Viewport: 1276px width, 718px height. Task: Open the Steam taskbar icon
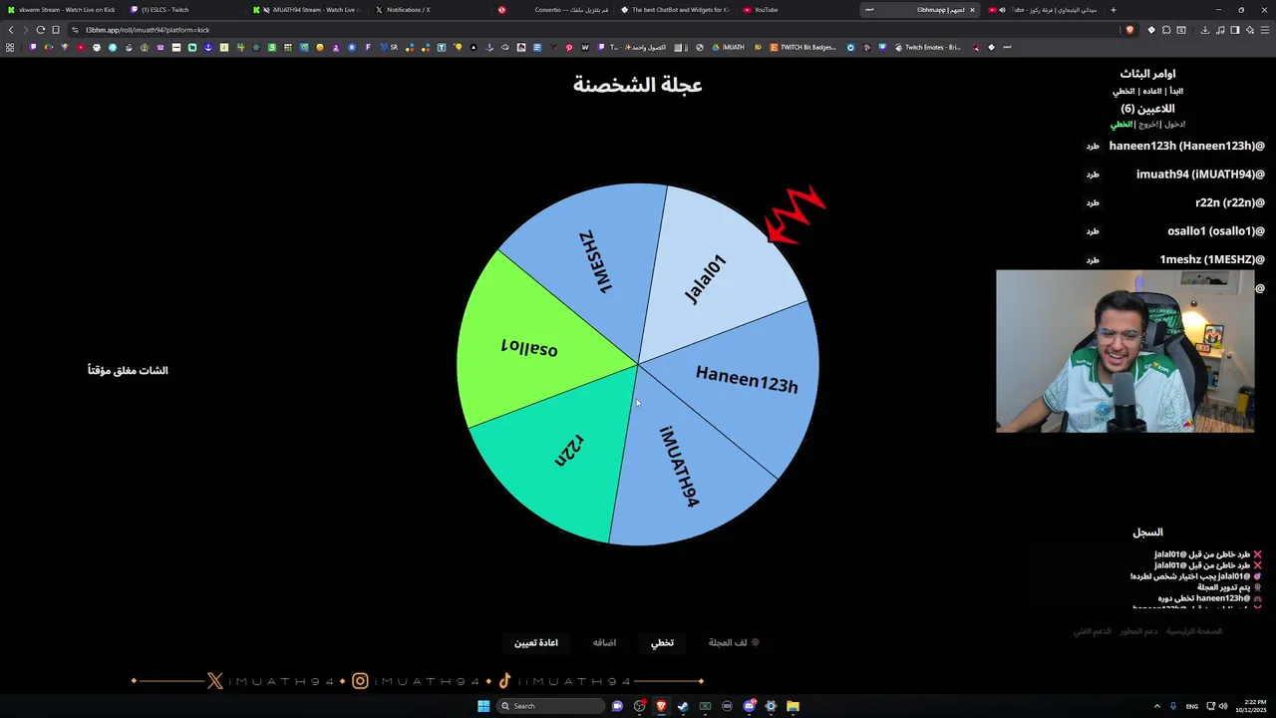(x=683, y=706)
